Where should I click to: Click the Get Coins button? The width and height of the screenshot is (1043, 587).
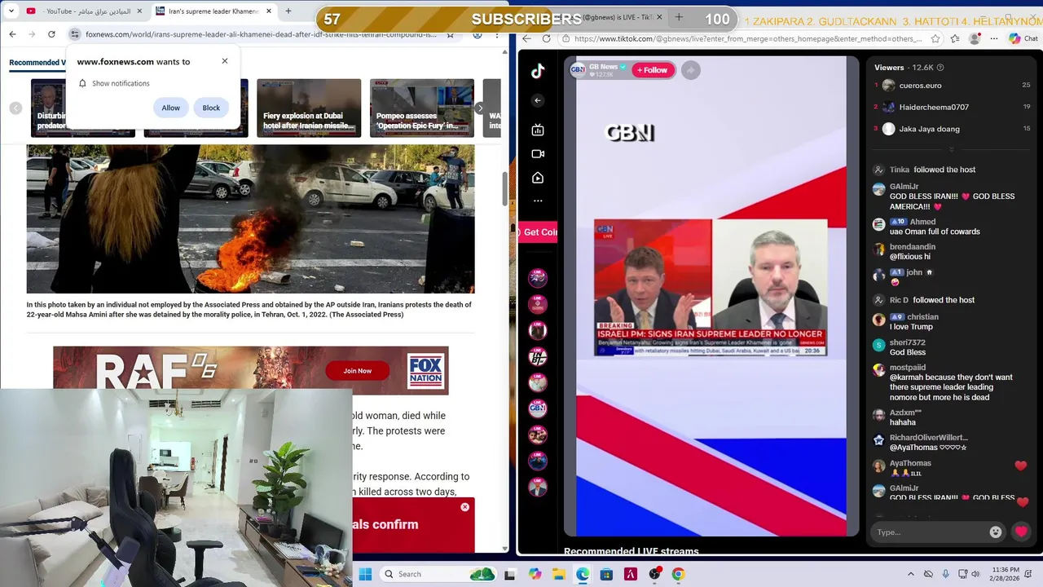[x=539, y=232]
